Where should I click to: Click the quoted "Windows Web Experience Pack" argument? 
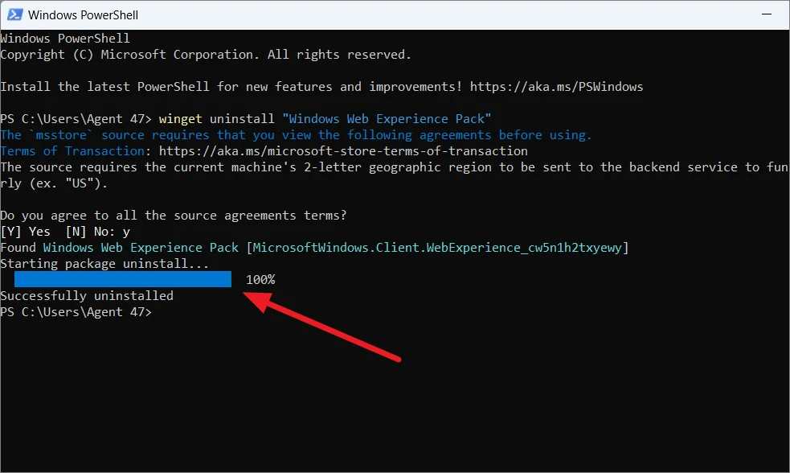387,119
